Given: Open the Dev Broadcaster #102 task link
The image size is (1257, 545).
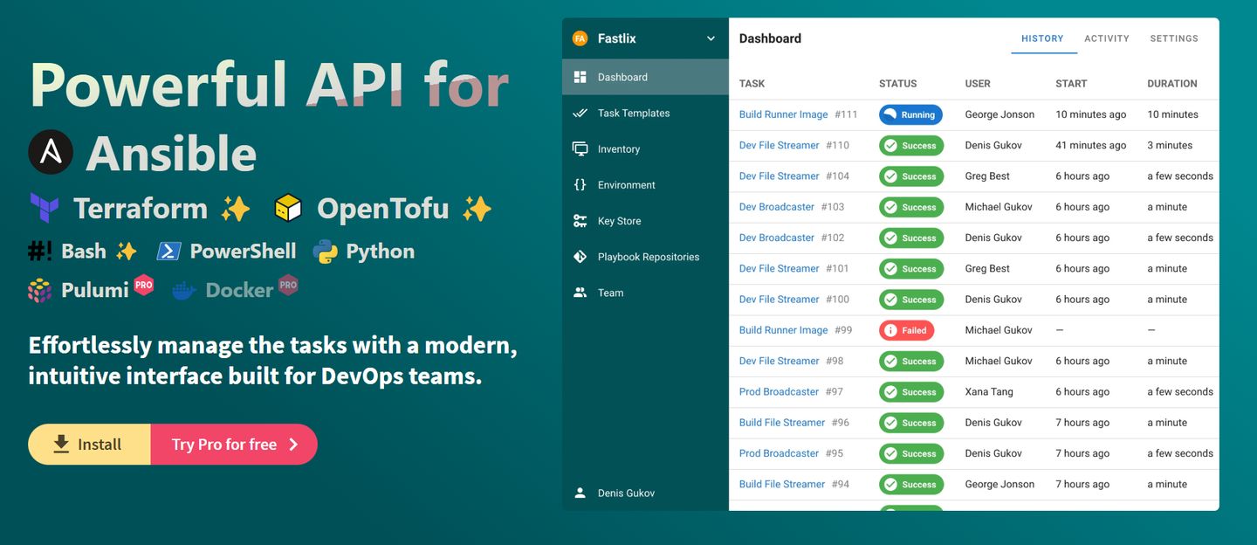Looking at the screenshot, I should pyautogui.click(x=776, y=238).
